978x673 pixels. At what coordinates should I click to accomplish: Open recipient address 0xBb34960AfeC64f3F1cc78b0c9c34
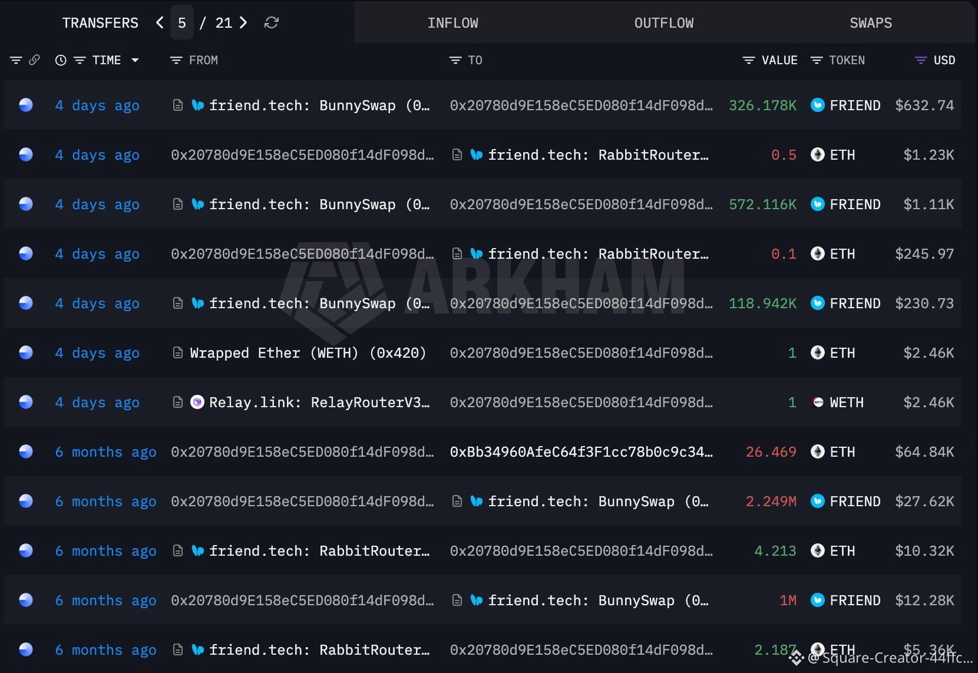581,451
